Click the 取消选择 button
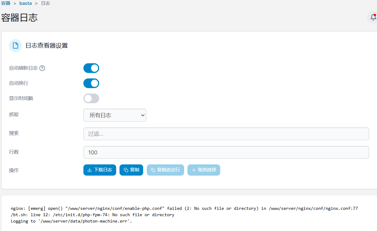Image resolution: width=377 pixels, height=231 pixels. pyautogui.click(x=204, y=170)
